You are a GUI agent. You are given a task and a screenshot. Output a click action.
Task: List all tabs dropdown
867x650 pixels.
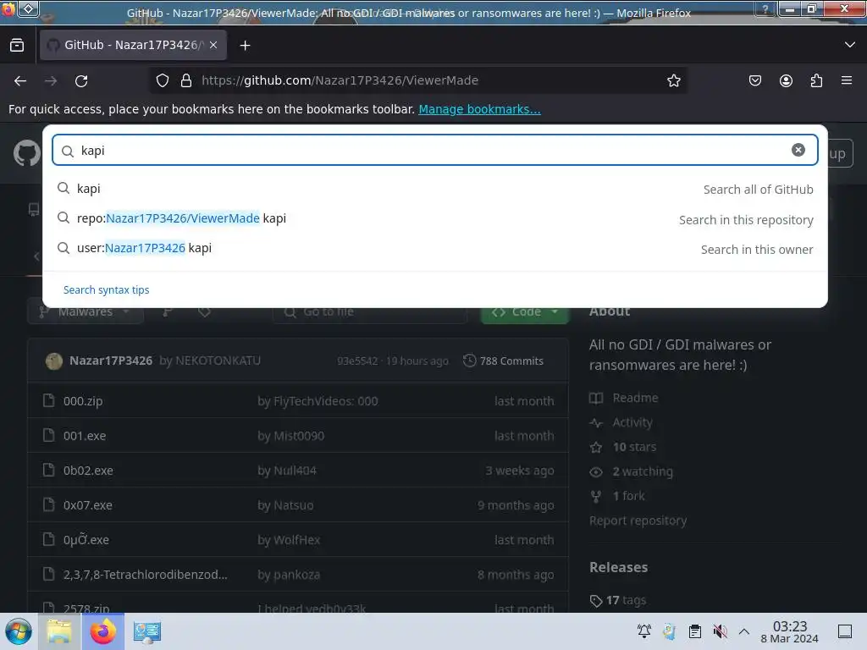click(850, 45)
